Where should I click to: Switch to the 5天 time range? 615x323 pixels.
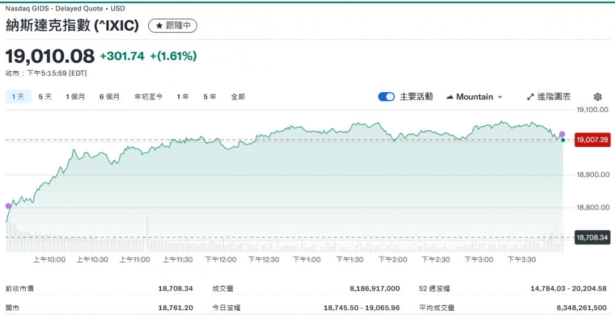point(45,97)
